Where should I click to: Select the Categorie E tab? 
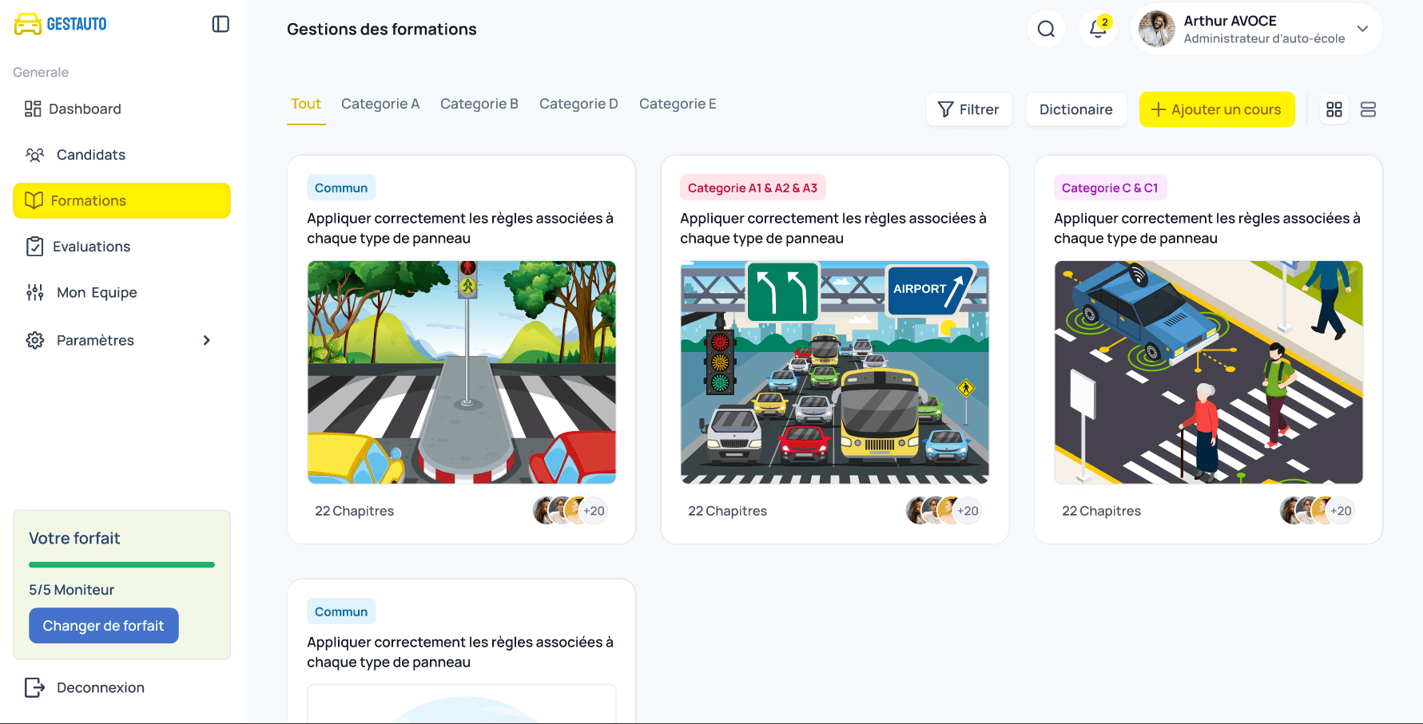pos(678,104)
